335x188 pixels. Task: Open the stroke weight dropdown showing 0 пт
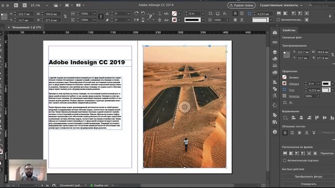pos(203,14)
